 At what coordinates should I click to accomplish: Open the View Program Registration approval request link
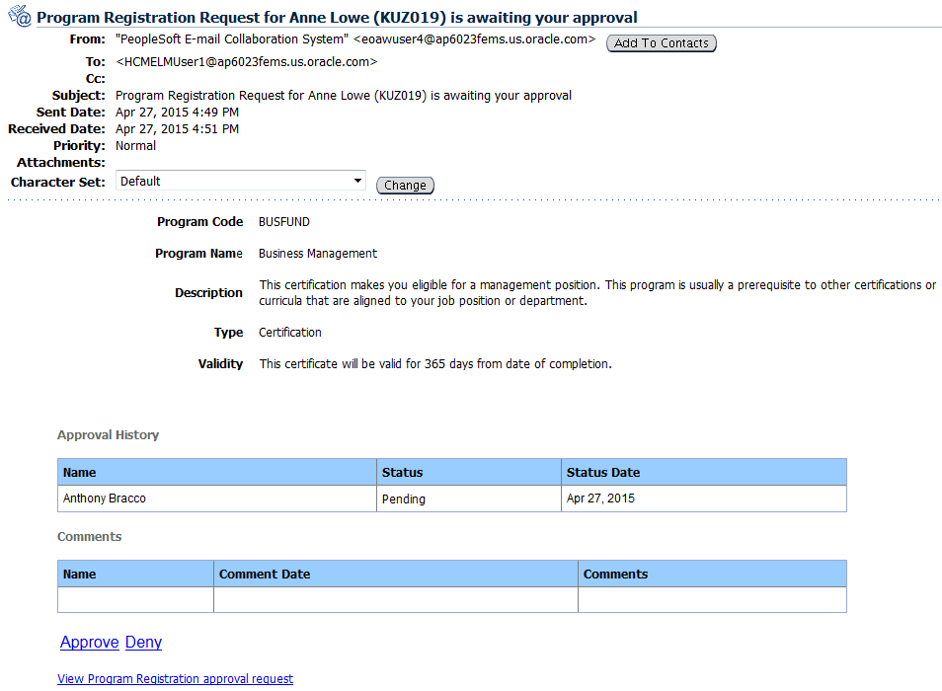(175, 678)
